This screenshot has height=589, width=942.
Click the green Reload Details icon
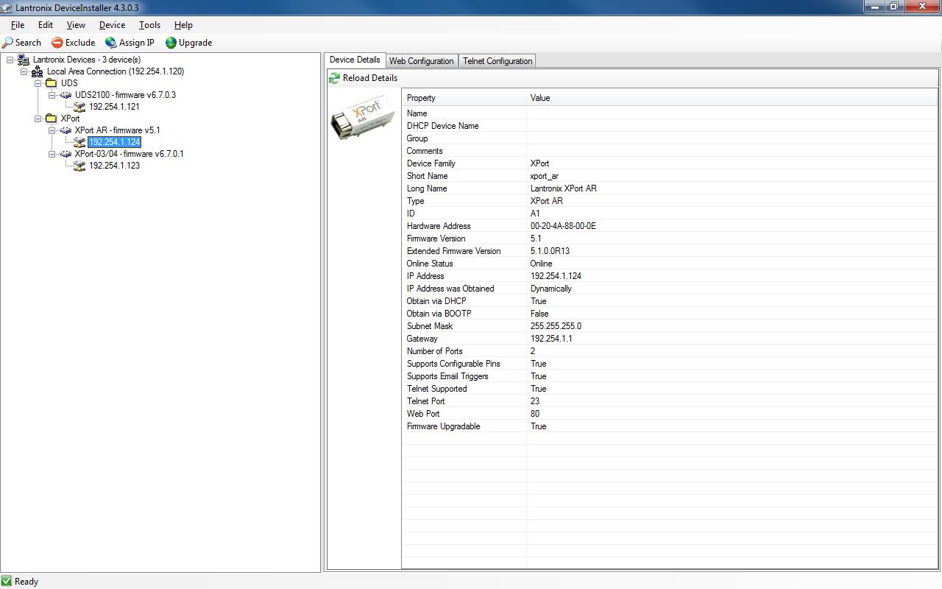coord(334,78)
